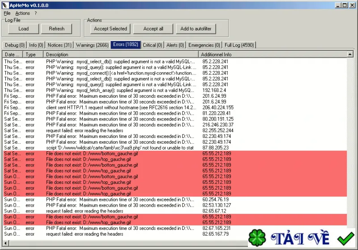
Task: Switch to the Debug (0) tab
Action: (x=15, y=45)
